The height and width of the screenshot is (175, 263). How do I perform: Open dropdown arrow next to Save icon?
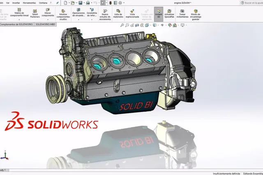(84, 3)
